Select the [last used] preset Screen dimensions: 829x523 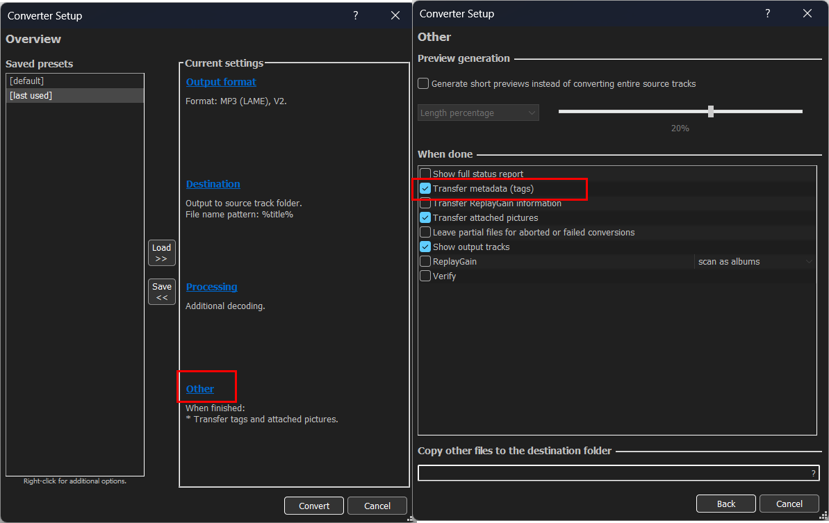pos(74,96)
